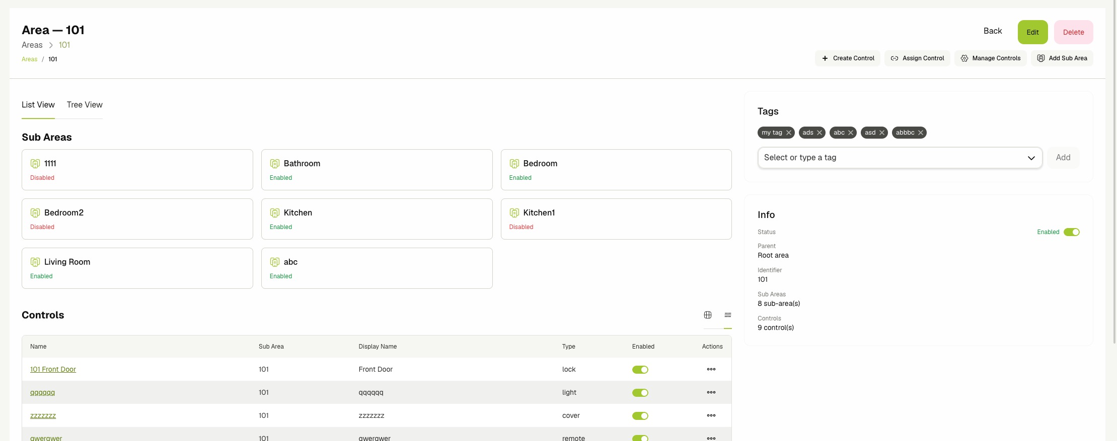Toggle enabled switch for qqqqqq control
The image size is (1117, 441).
(x=640, y=393)
